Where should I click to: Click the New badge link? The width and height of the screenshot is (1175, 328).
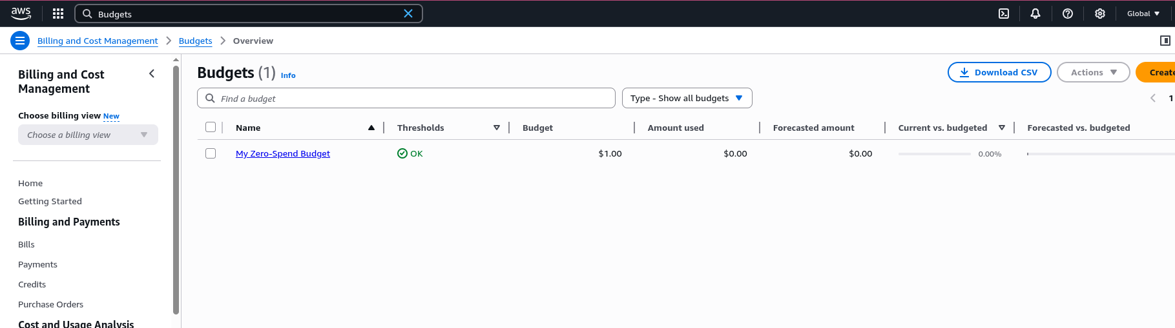(x=111, y=116)
